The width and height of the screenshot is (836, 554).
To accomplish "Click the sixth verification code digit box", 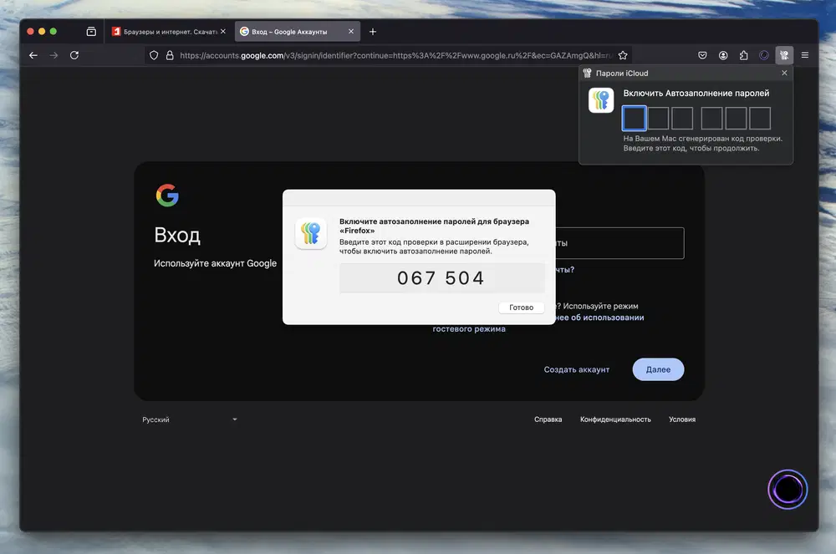I will pyautogui.click(x=760, y=119).
